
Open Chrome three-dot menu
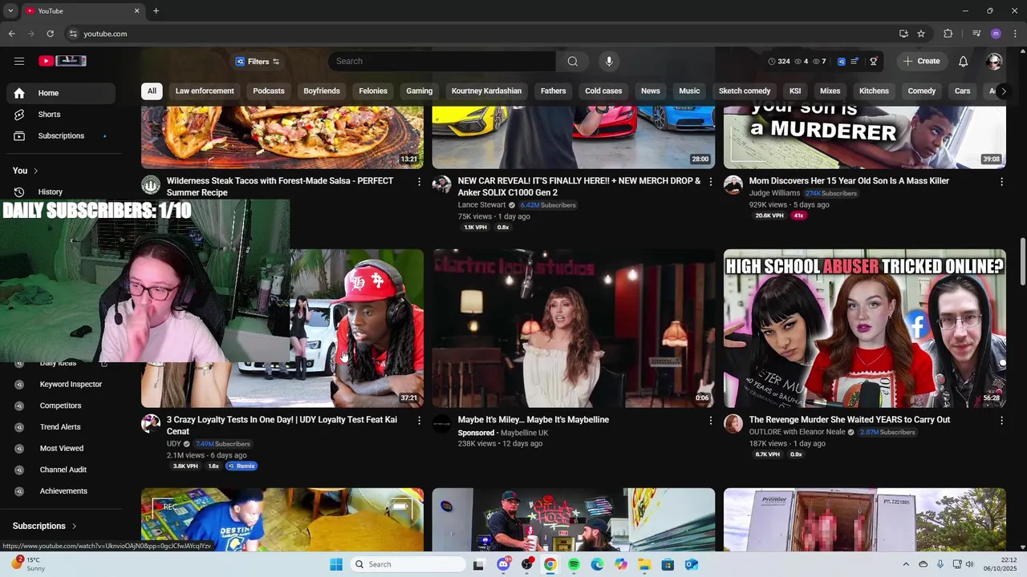[1015, 34]
